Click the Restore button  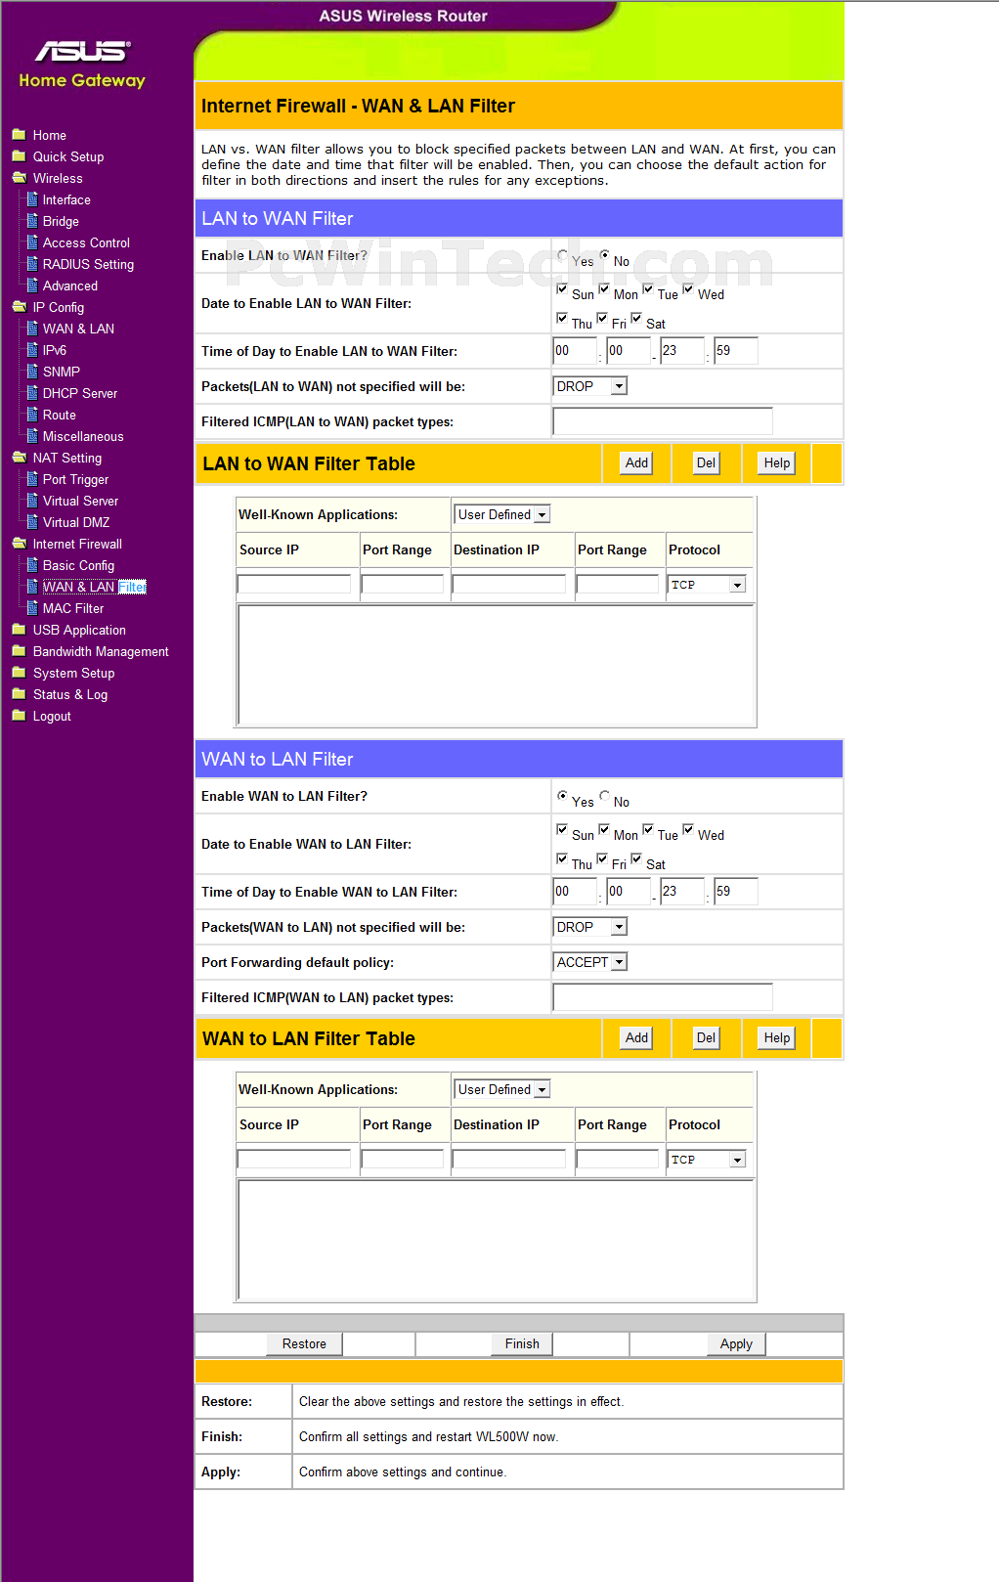click(x=304, y=1343)
